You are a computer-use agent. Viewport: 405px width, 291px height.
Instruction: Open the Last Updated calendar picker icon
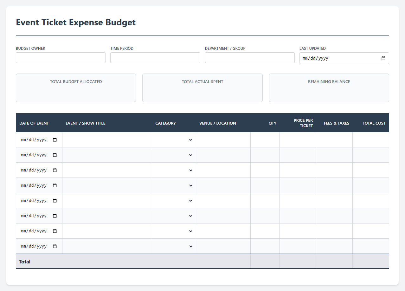(x=383, y=58)
